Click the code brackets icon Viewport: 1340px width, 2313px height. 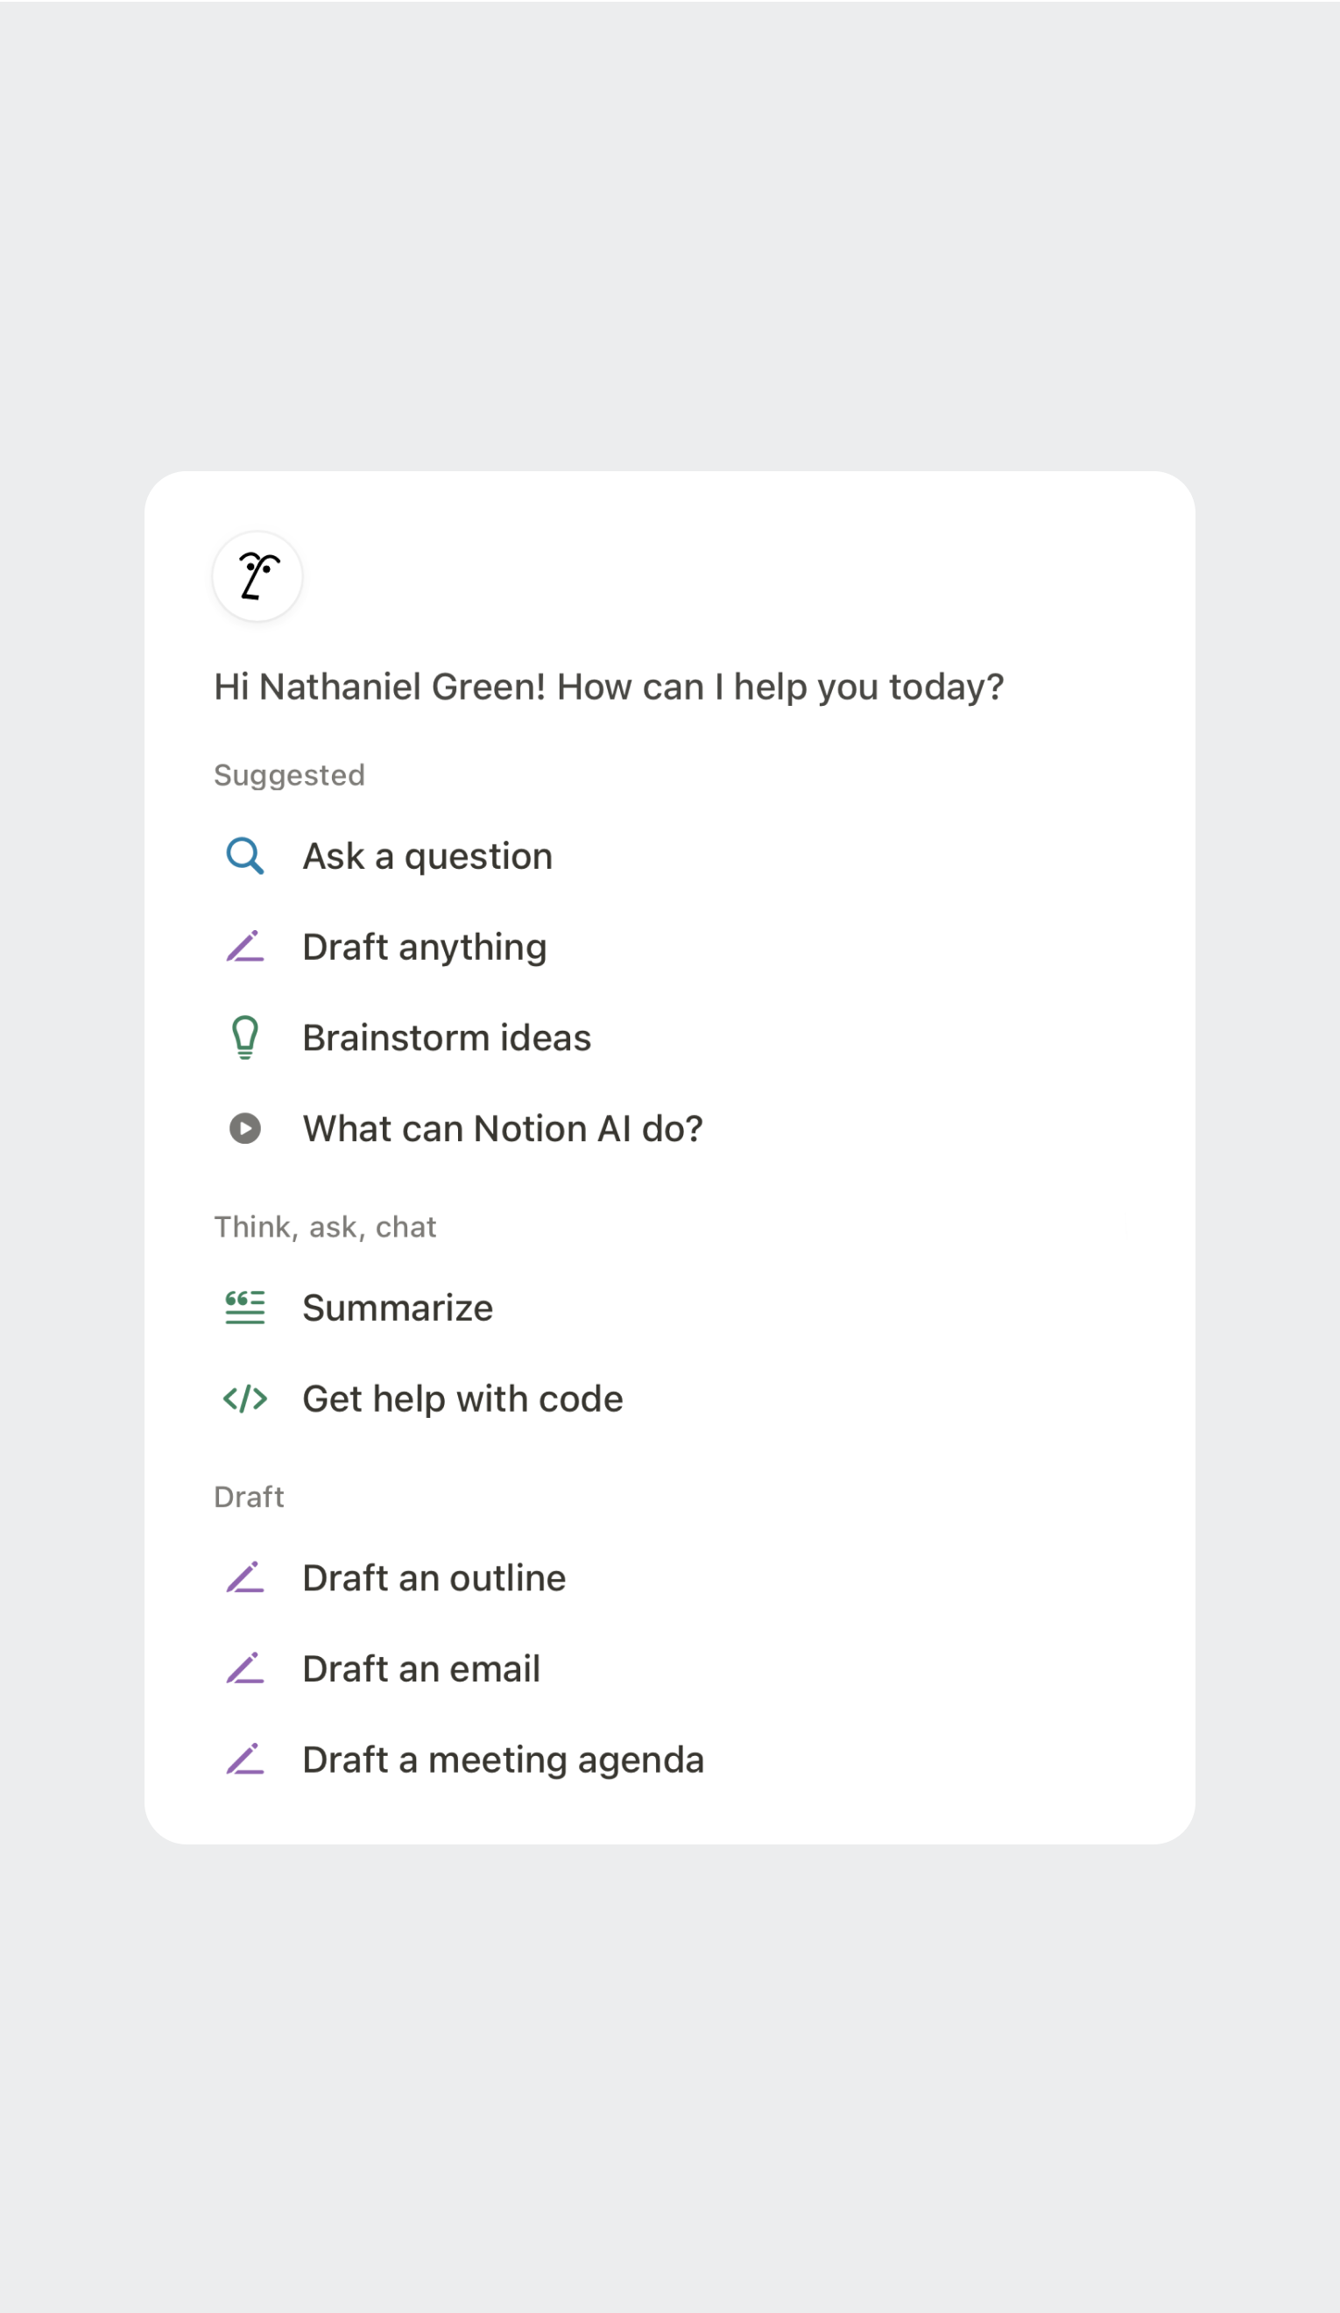tap(245, 1398)
